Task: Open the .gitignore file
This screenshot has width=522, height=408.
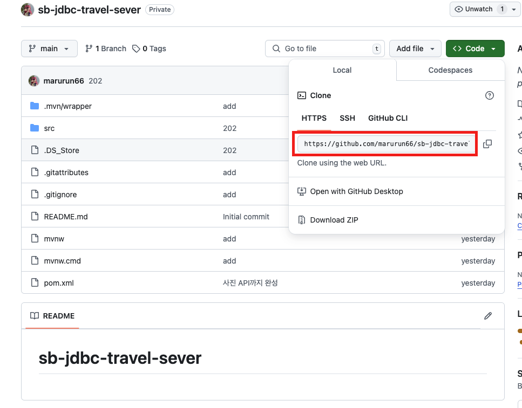Action: pos(60,195)
